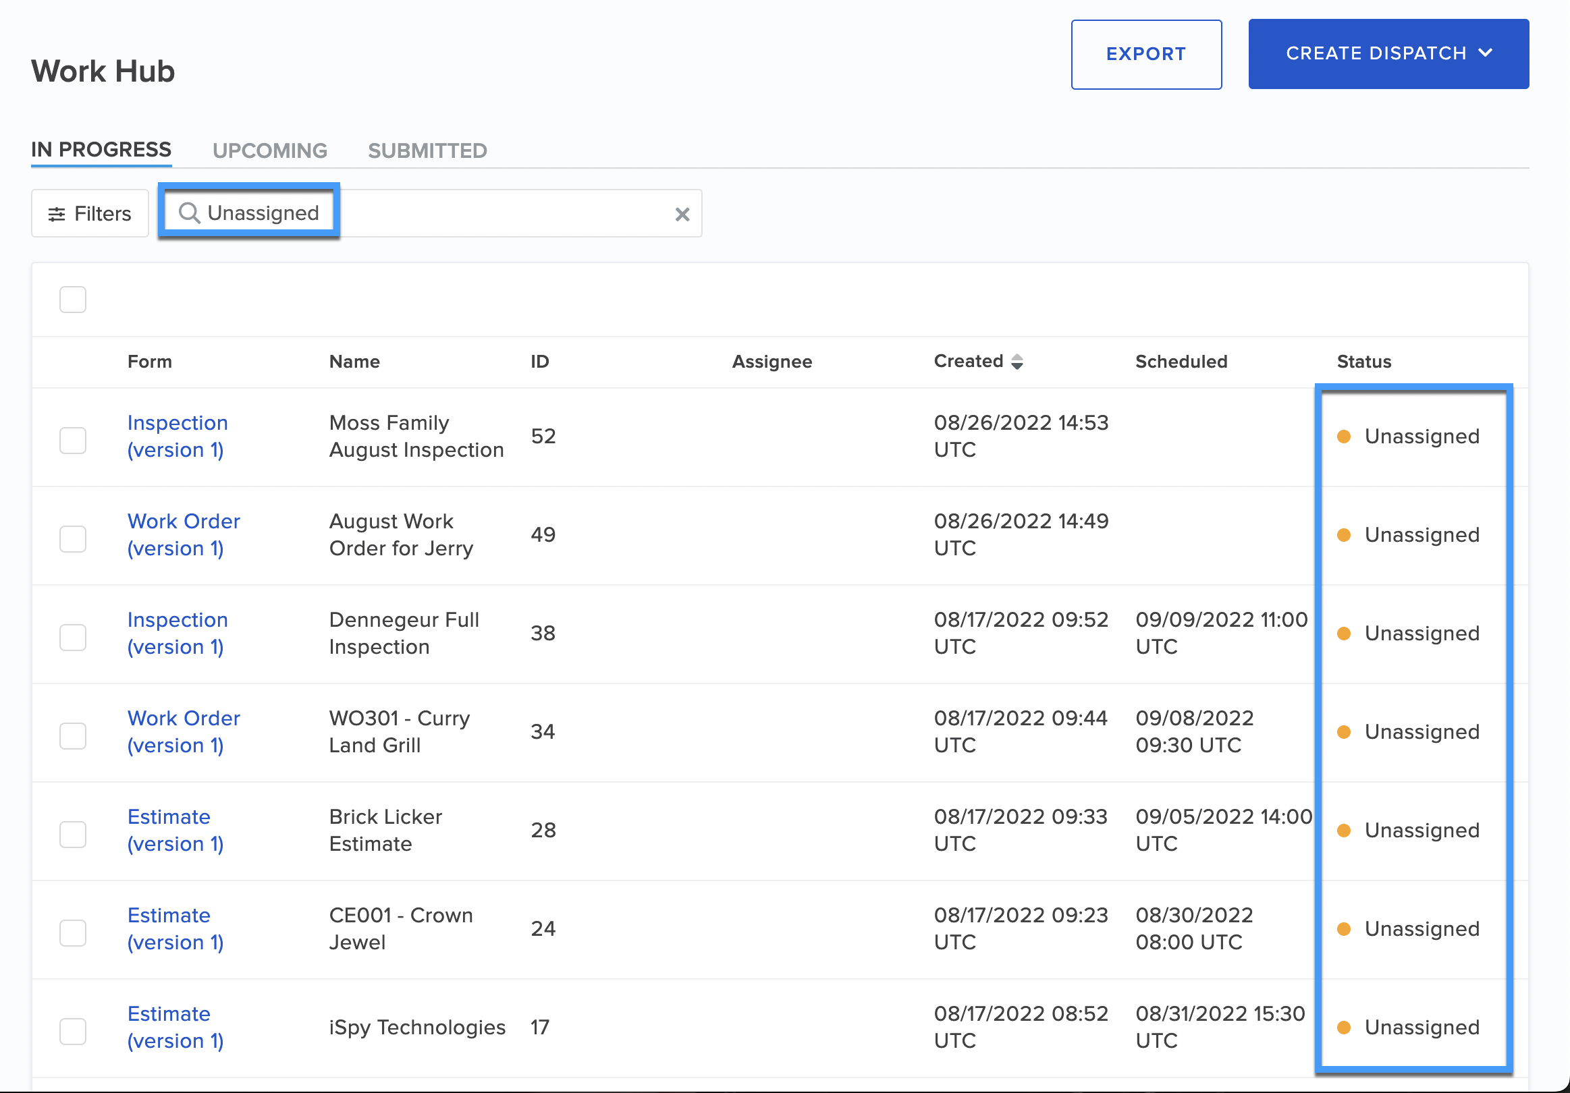Click the Created column header text
Screen dimensions: 1570x1093
[x=969, y=362]
